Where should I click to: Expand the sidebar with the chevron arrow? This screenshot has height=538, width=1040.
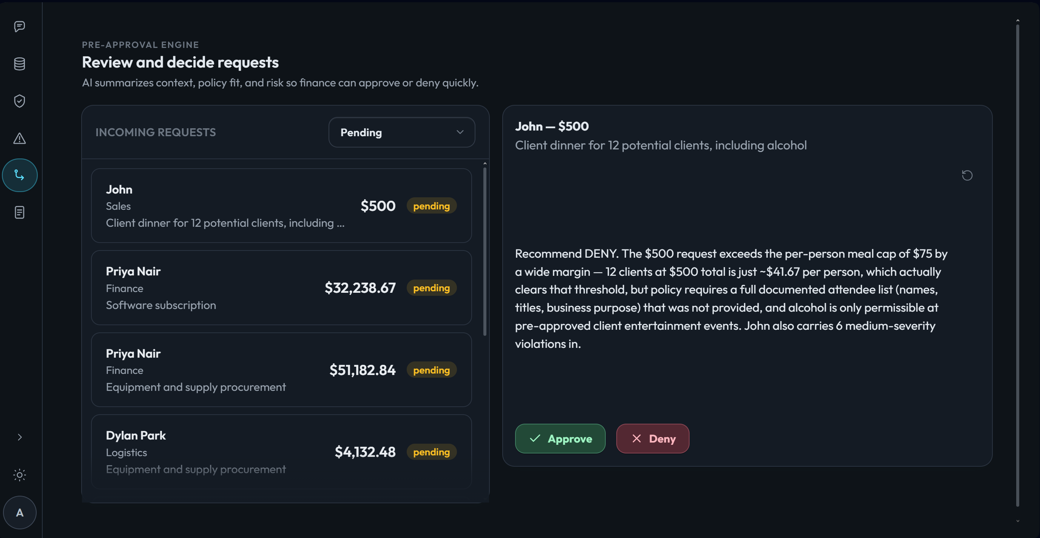tap(19, 437)
